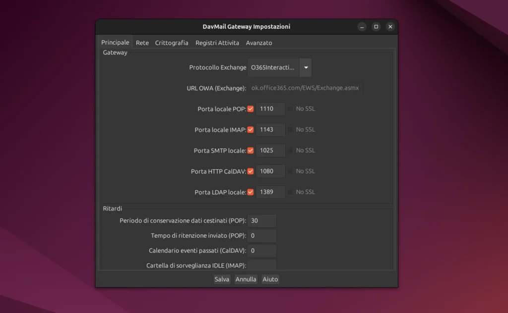
Task: Expand the O365Interactive protocol selector
Action: 306,67
